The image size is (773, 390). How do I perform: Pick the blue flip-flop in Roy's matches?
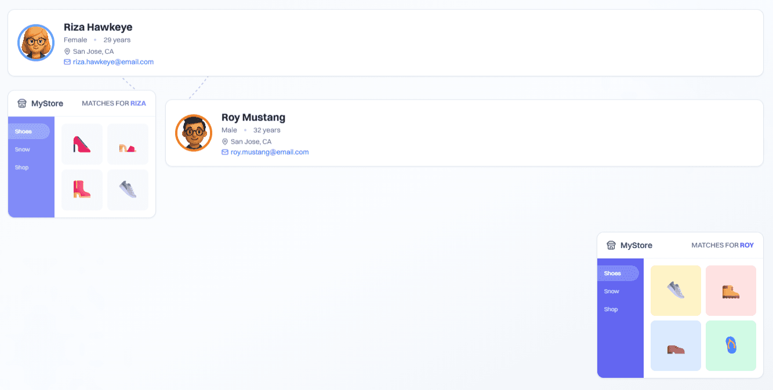[x=731, y=345]
